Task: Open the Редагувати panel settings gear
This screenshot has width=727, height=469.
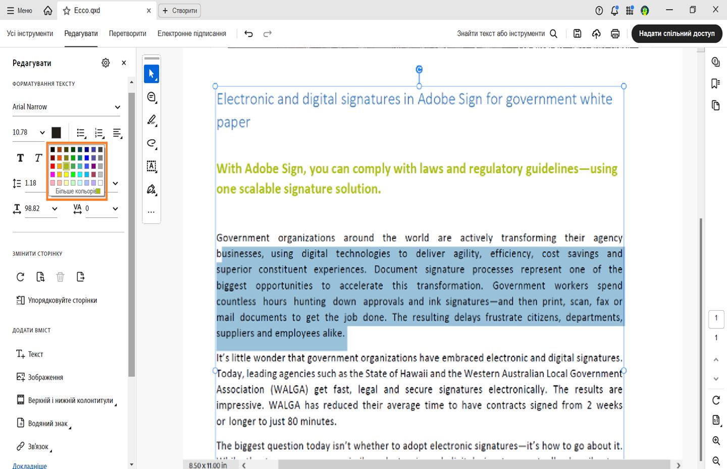Action: pyautogui.click(x=106, y=63)
